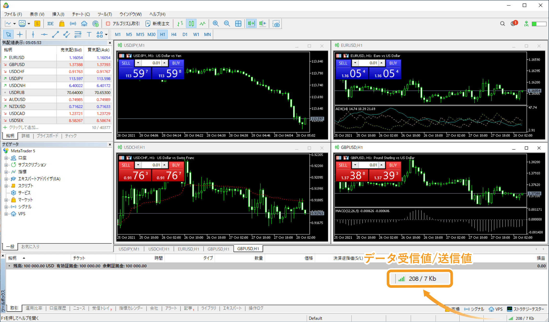The image size is (549, 322).
Task: Click クリックして追加 to add symbol
Action: pos(24,128)
